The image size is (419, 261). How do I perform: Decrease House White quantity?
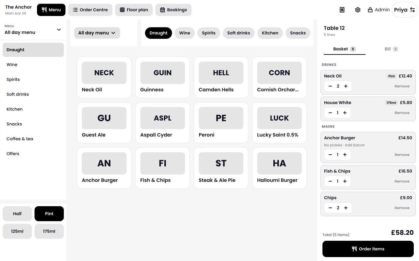330,113
